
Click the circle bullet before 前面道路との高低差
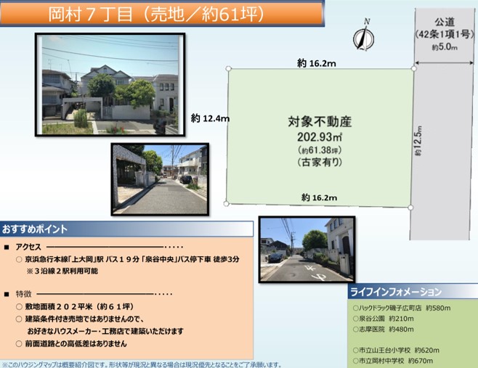[18, 343]
